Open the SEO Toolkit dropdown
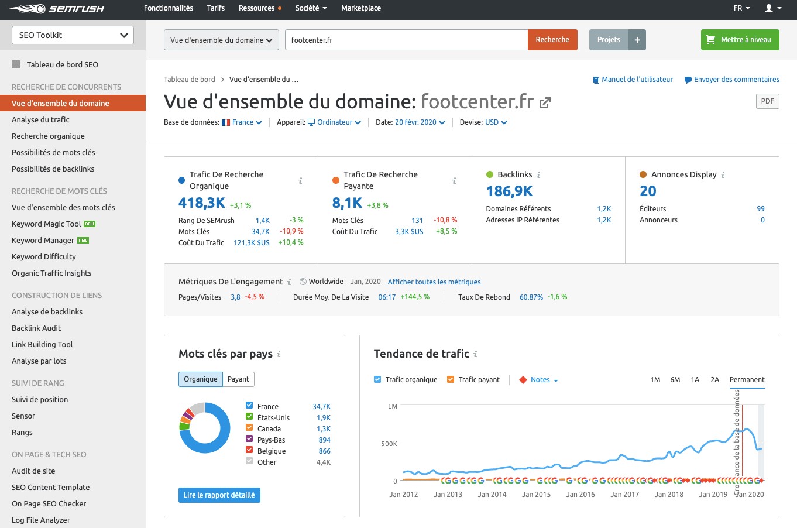This screenshot has height=528, width=797. tap(73, 35)
